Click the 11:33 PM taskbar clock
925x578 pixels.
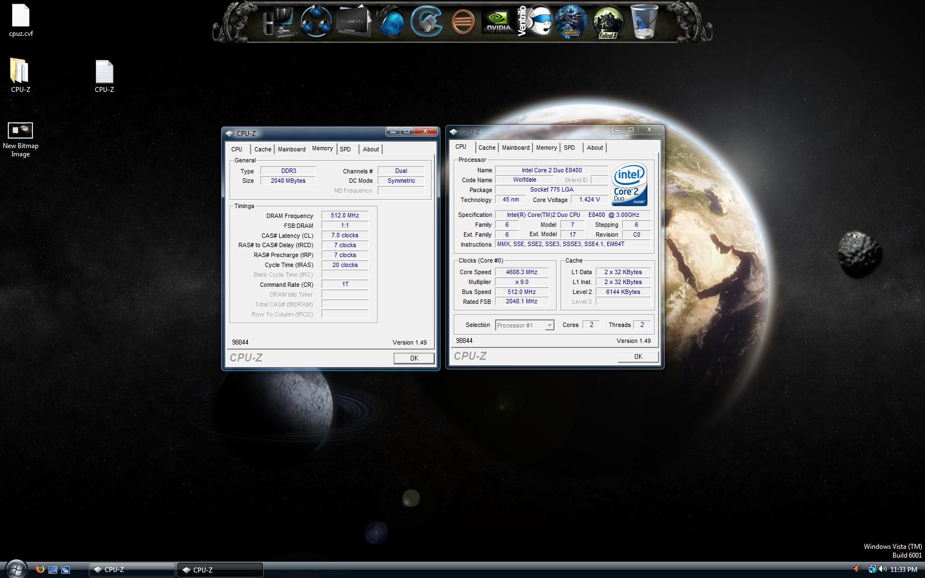[x=904, y=570]
